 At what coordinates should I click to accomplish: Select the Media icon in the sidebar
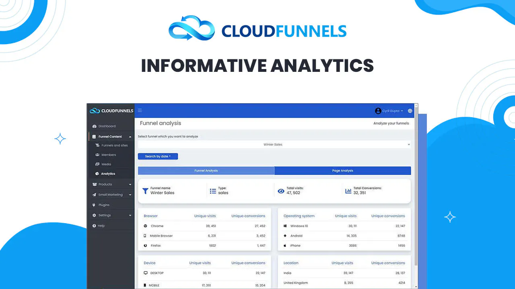click(x=97, y=164)
